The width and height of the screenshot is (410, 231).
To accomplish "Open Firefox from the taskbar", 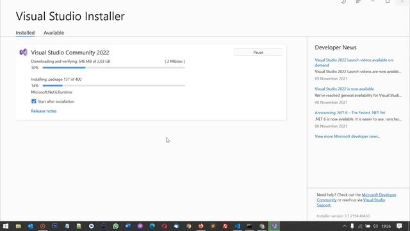I will (x=201, y=226).
